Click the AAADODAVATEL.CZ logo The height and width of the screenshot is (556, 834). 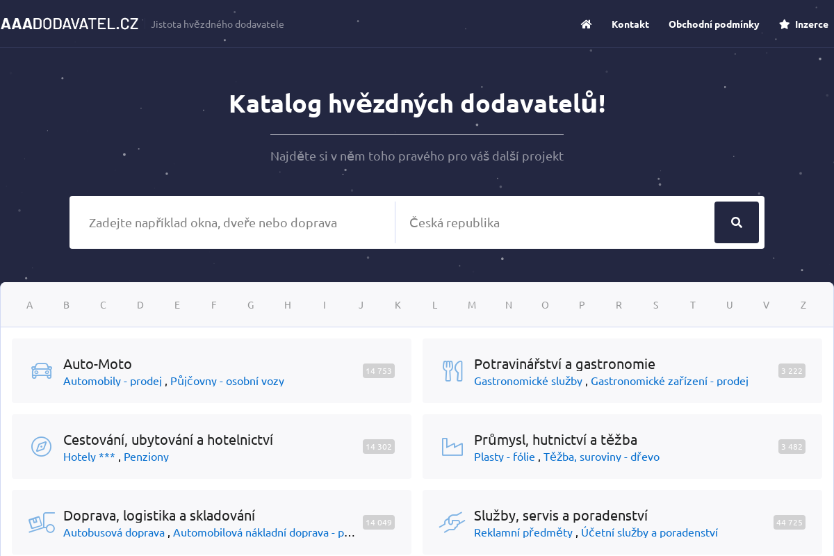[x=69, y=23]
